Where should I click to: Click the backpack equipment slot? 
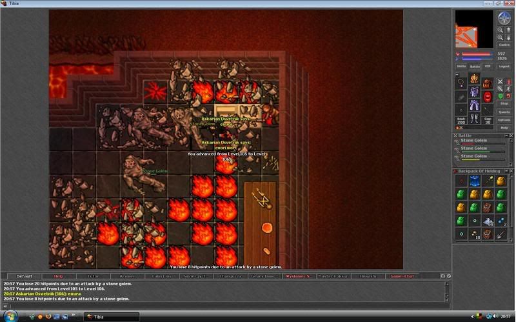click(488, 83)
